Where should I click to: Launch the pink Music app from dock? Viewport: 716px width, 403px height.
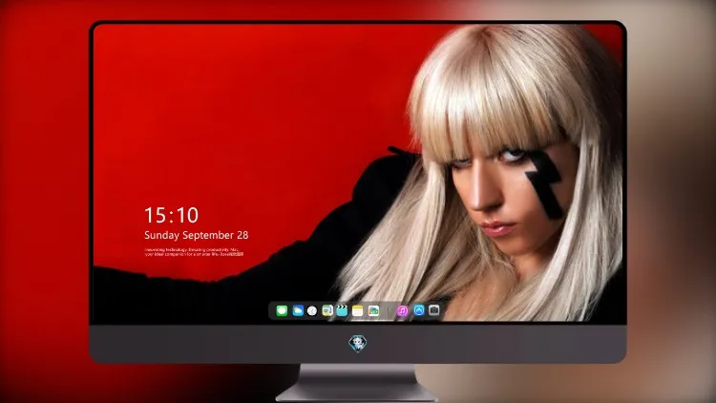402,310
